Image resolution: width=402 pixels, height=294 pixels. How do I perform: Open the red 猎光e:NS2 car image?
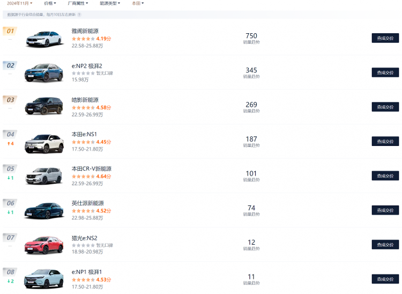click(44, 245)
